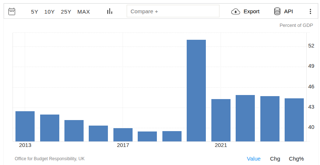The width and height of the screenshot is (320, 165).
Task: Click the 2017 bar in chart
Action: coord(123,135)
